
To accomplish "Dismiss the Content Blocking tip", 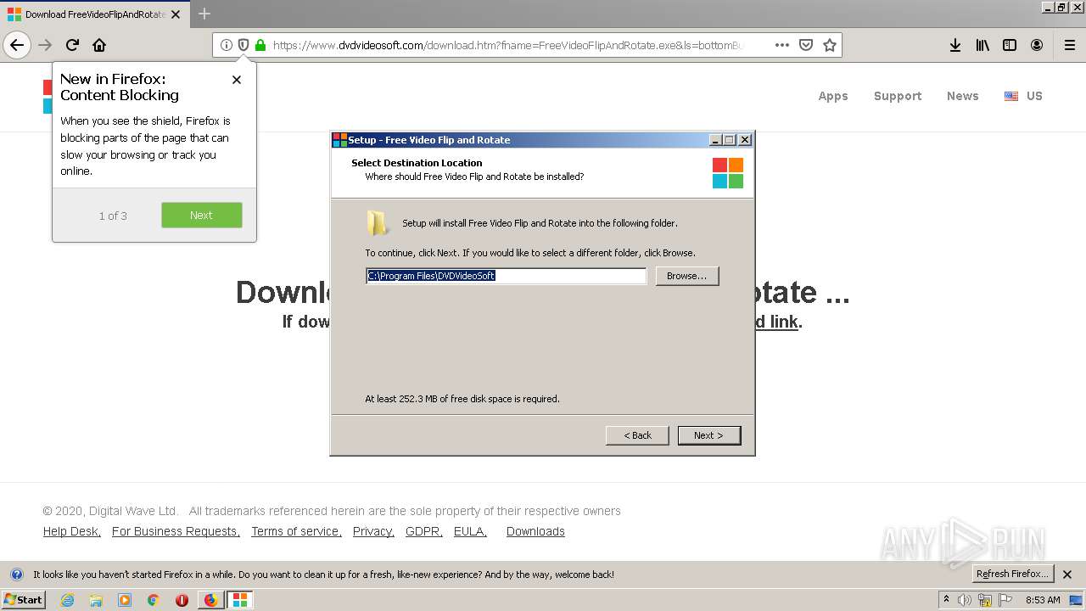I will (x=237, y=80).
